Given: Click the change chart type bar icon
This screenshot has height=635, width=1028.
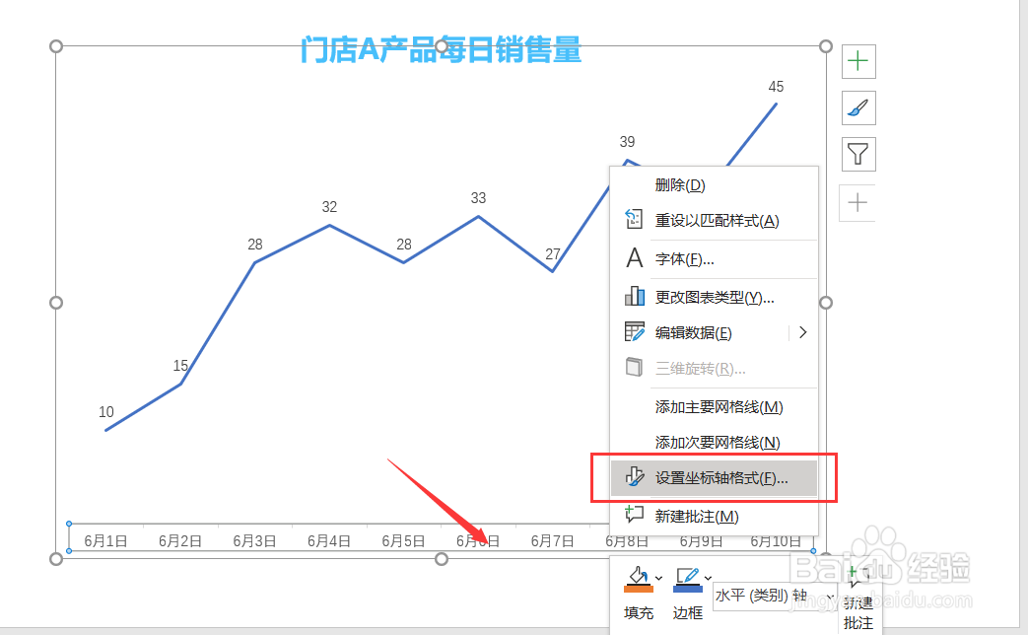Looking at the screenshot, I should tap(634, 296).
